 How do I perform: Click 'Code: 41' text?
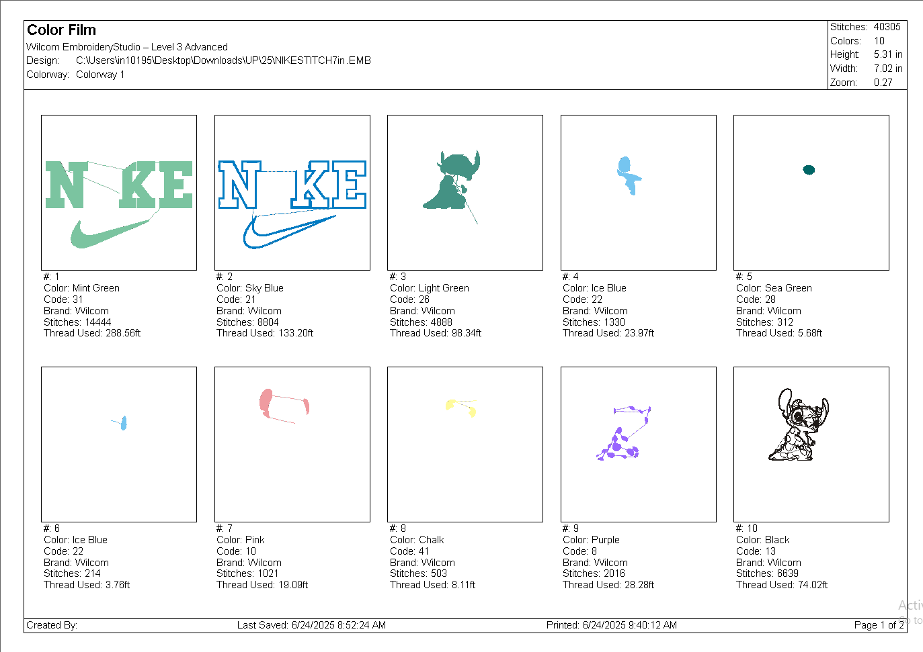click(x=409, y=551)
